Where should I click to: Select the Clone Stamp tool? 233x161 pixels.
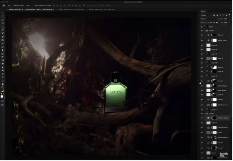[x=3, y=50]
